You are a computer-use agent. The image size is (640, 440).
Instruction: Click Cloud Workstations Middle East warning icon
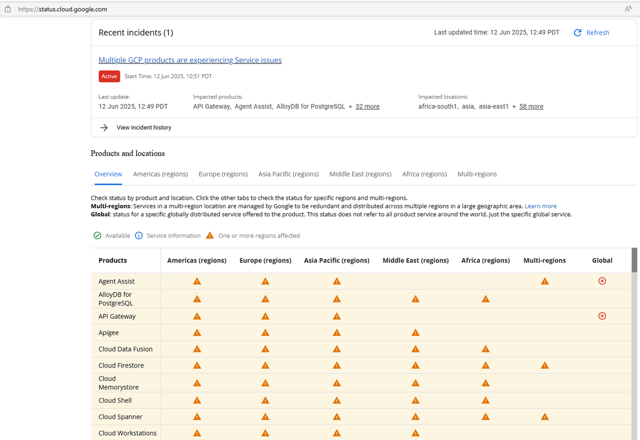(x=415, y=433)
